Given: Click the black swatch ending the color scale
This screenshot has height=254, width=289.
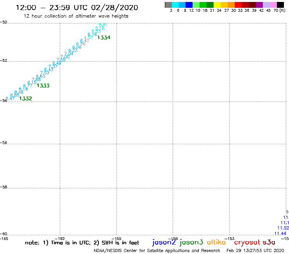Looking at the screenshot, I should click(x=280, y=5).
